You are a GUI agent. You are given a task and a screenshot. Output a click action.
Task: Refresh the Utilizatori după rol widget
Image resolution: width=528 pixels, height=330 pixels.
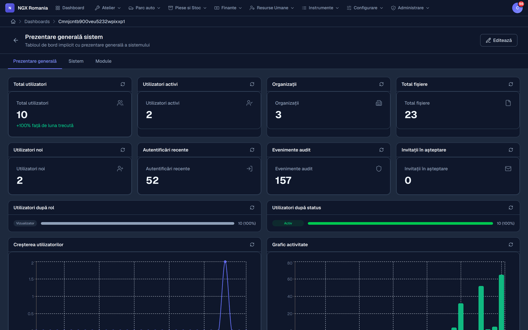tap(252, 208)
